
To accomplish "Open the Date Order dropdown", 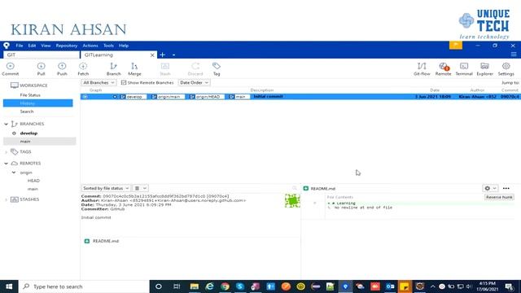I will pos(194,82).
